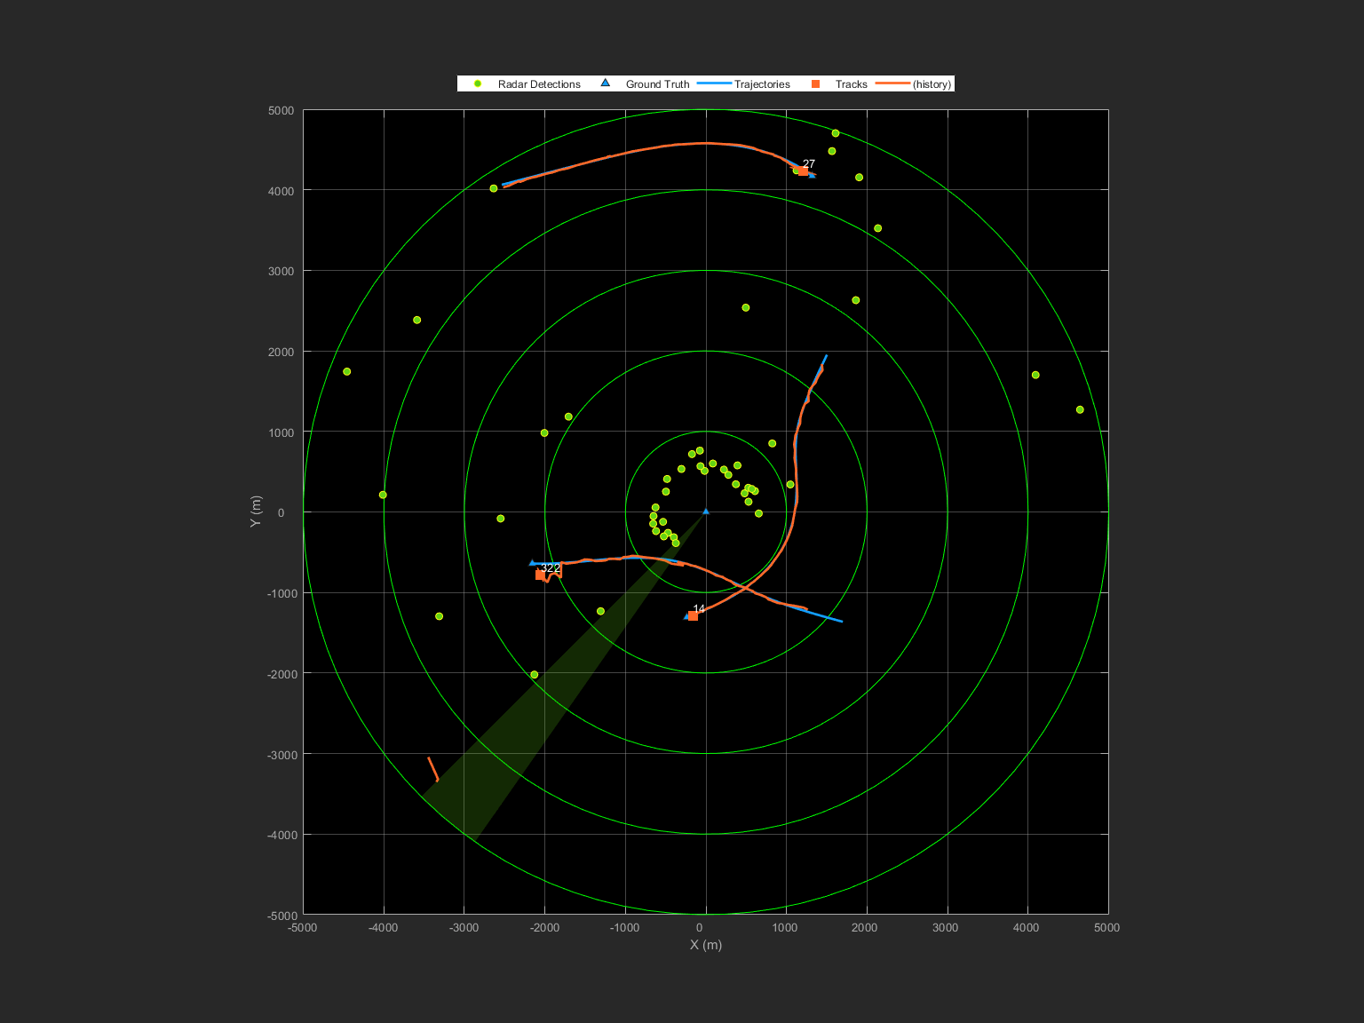This screenshot has height=1023, width=1364.
Task: Select the orange square marker for track 27
Action: point(802,170)
